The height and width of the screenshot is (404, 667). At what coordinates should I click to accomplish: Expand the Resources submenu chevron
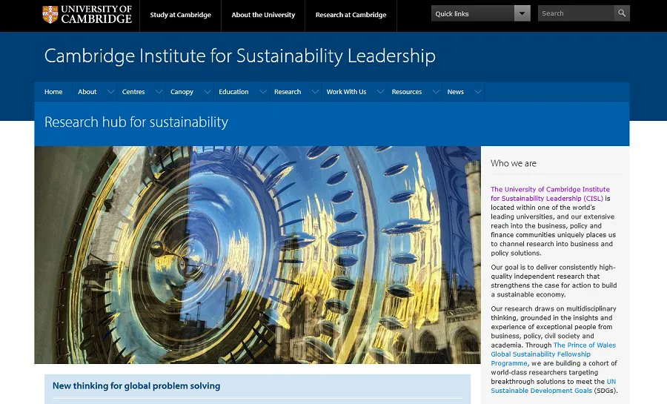436,92
